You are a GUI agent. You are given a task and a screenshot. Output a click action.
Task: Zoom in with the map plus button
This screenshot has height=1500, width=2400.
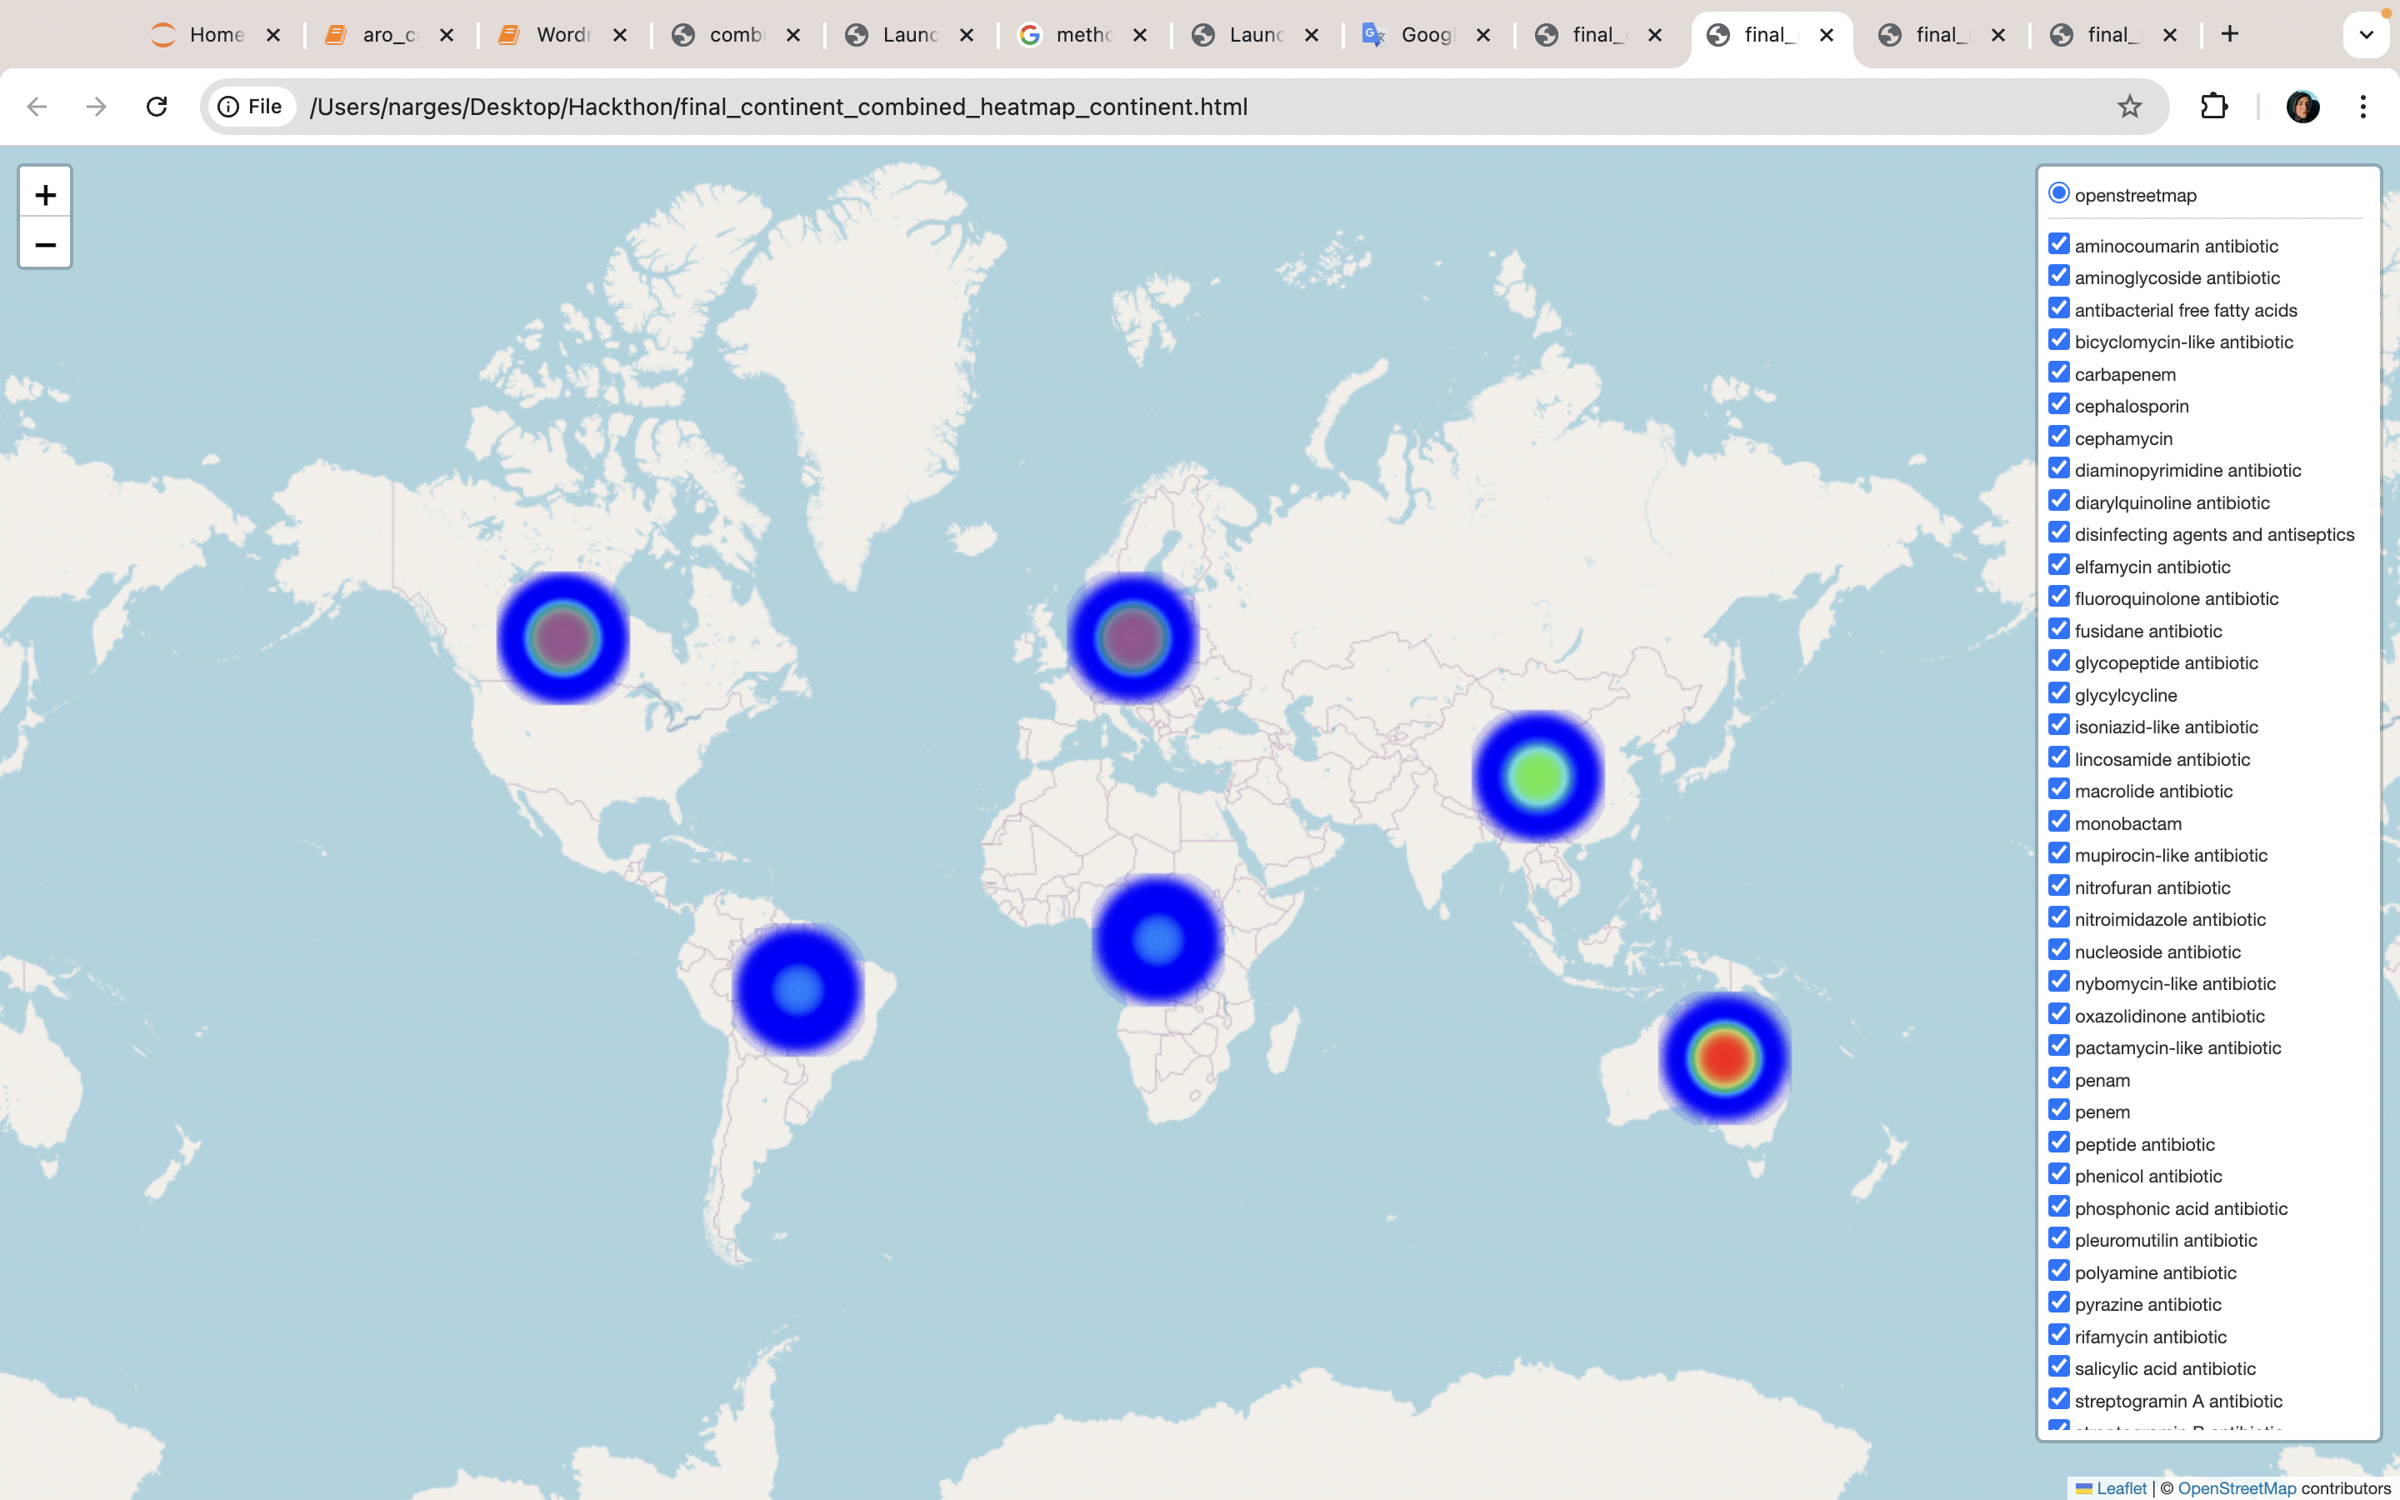click(45, 194)
